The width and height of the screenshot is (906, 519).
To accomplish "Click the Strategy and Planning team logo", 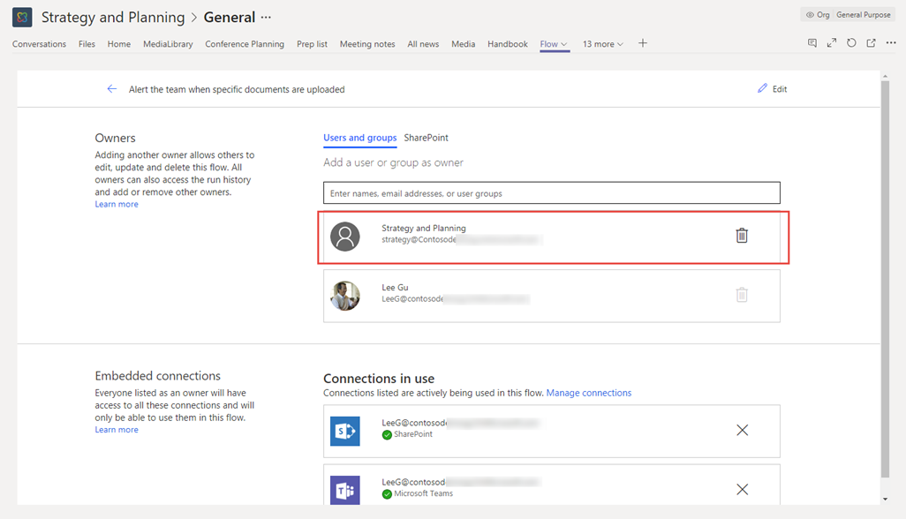I will 22,17.
